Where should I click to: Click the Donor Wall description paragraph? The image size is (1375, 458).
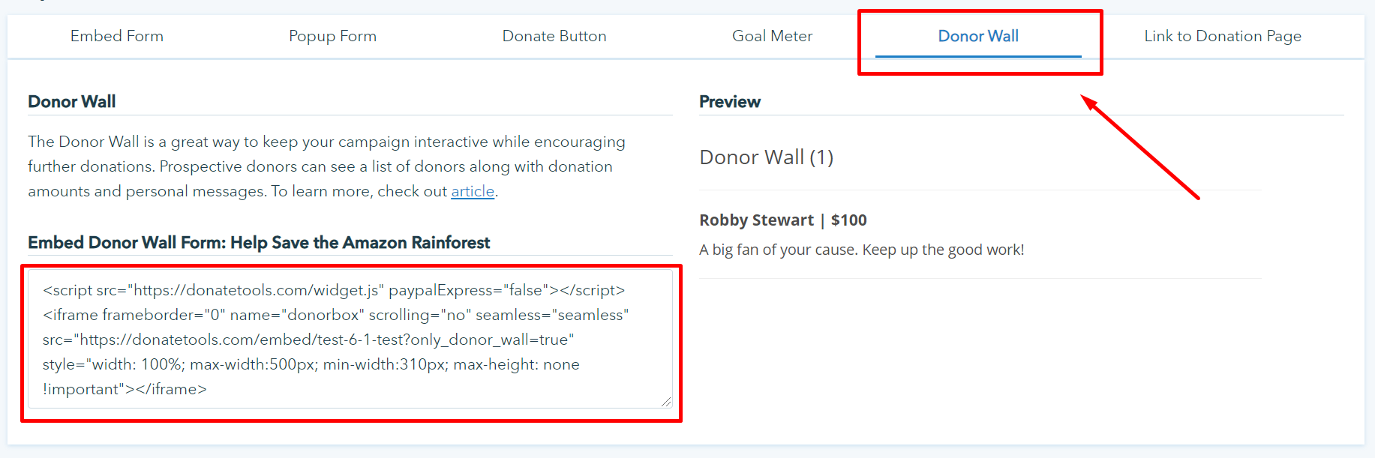point(326,166)
